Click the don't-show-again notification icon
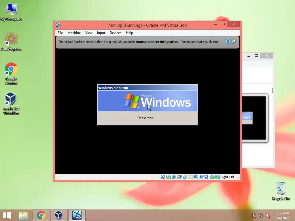 coord(233,41)
